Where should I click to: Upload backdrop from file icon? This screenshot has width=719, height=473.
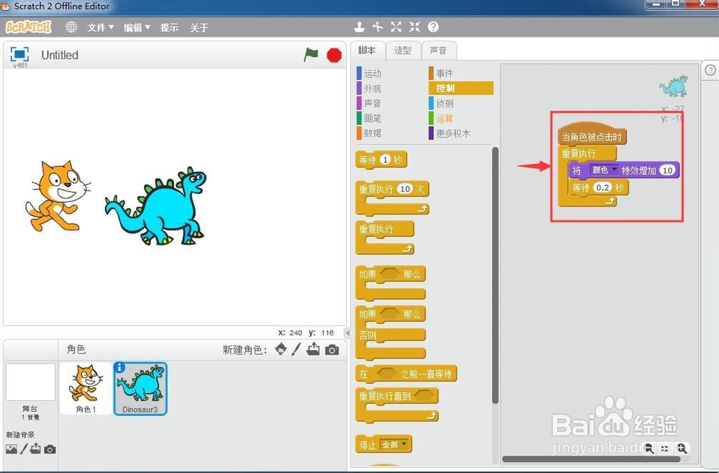point(35,449)
